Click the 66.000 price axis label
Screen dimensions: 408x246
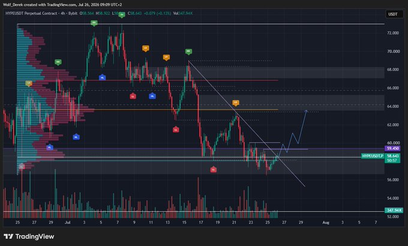pos(393,88)
